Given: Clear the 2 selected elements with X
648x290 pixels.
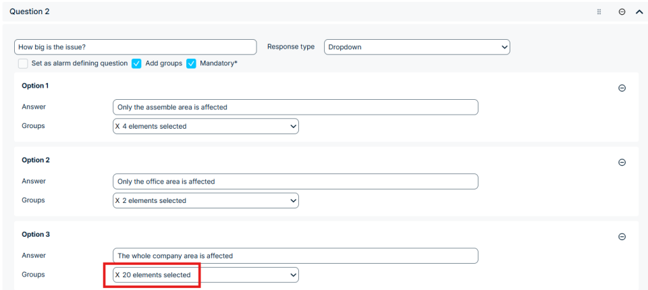Looking at the screenshot, I should point(117,200).
